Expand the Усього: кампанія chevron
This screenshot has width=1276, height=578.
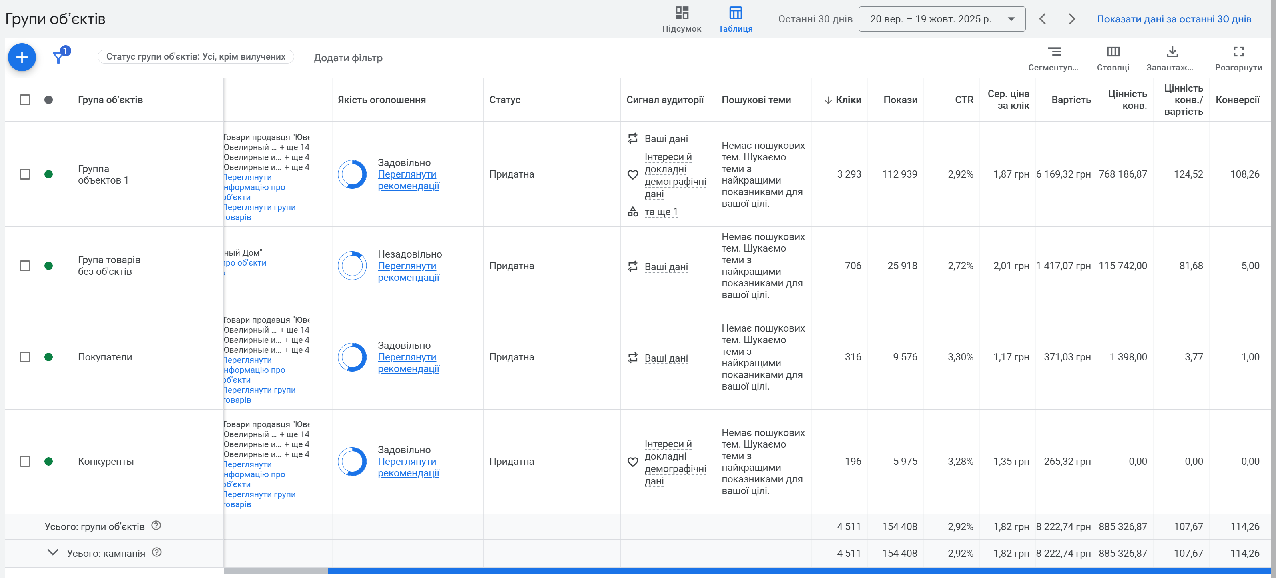[52, 552]
